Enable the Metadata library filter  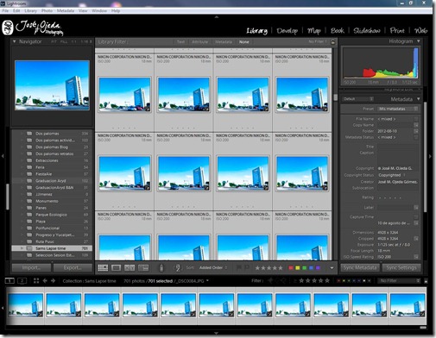(224, 42)
